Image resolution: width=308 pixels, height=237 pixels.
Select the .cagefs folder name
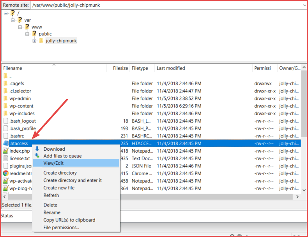(x=17, y=84)
